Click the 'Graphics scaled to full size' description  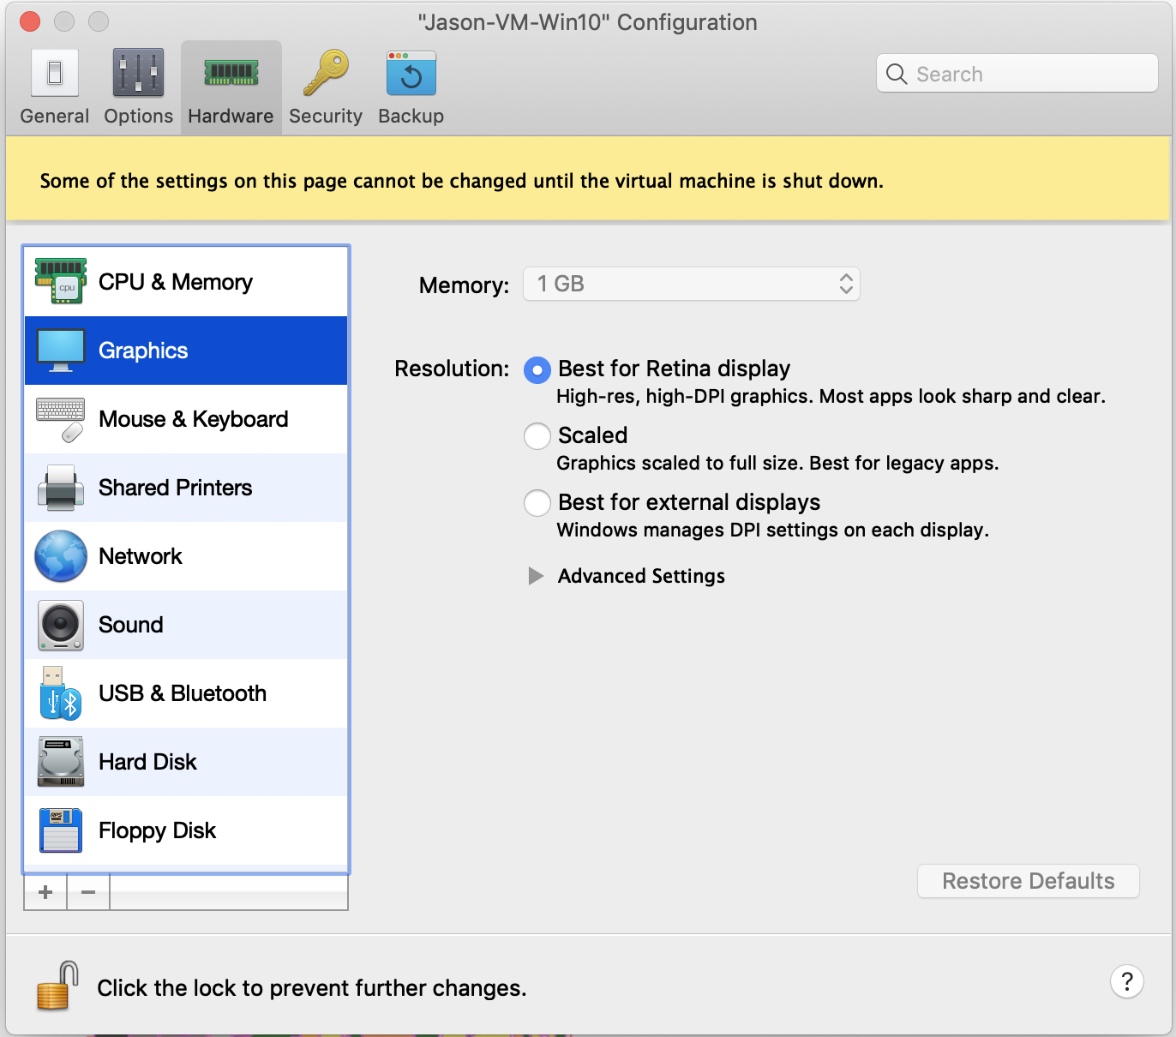click(x=777, y=463)
